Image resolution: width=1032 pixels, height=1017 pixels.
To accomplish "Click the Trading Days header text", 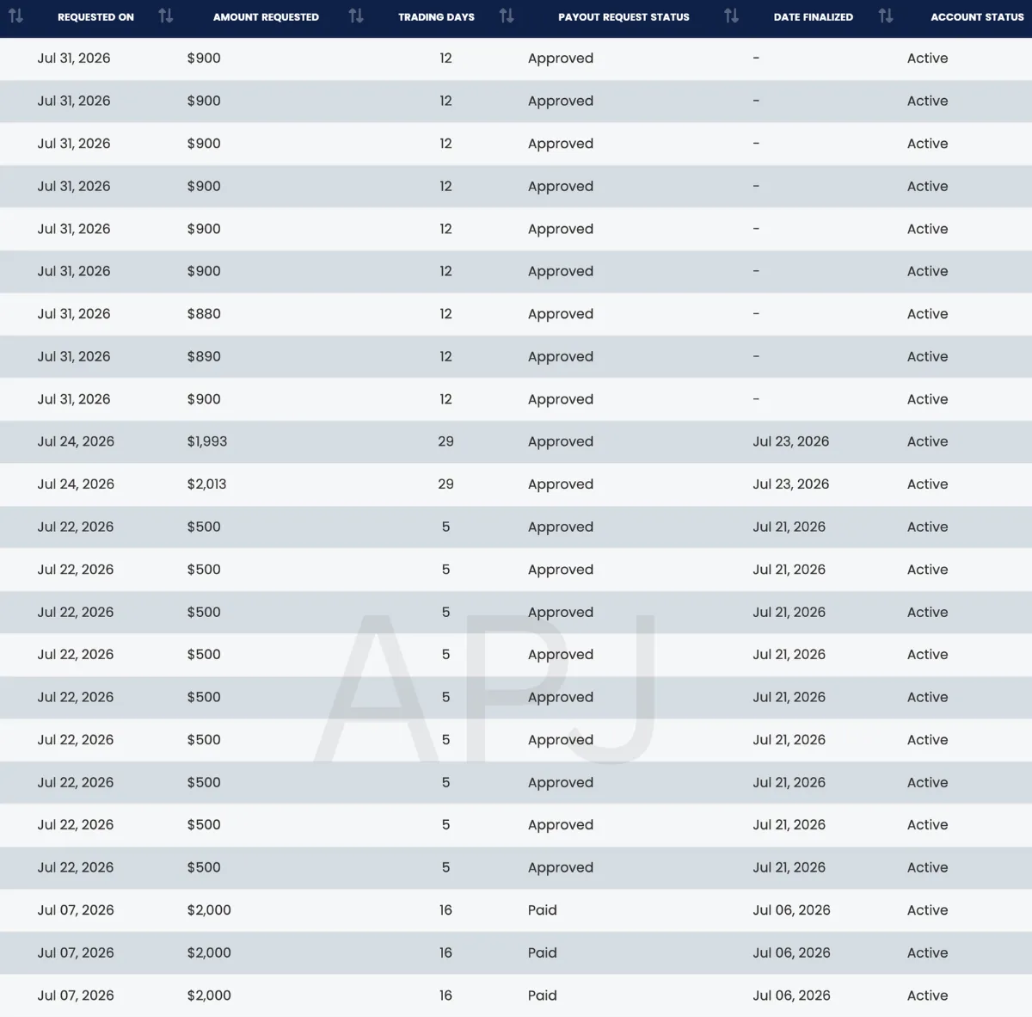I will (436, 16).
